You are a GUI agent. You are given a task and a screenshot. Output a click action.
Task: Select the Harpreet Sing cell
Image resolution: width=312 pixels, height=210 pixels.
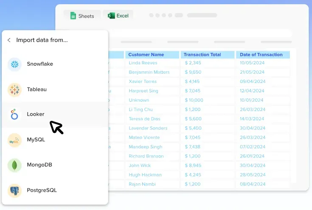tap(152, 91)
